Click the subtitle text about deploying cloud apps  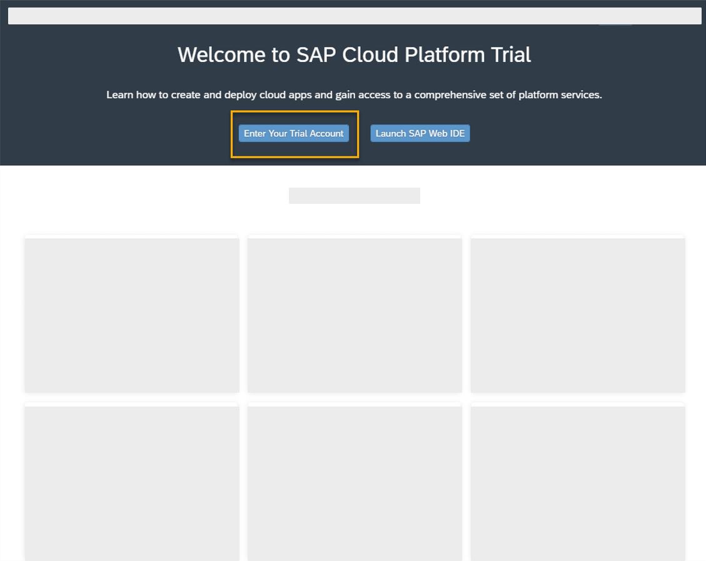point(354,94)
